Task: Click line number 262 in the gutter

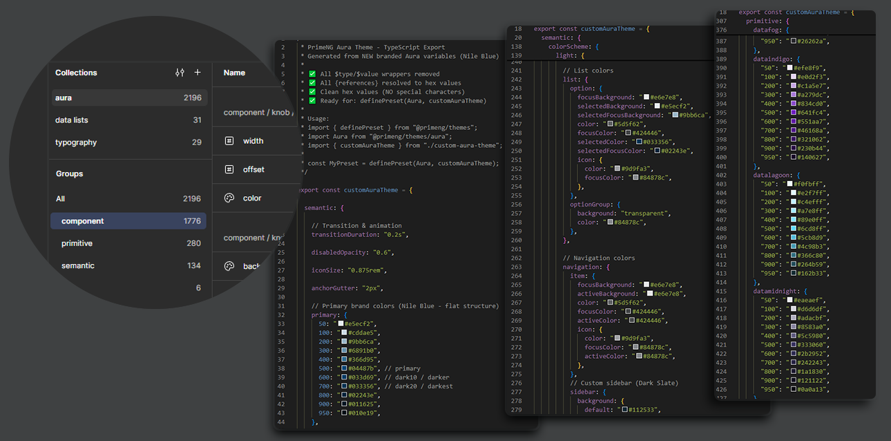Action: pos(515,259)
